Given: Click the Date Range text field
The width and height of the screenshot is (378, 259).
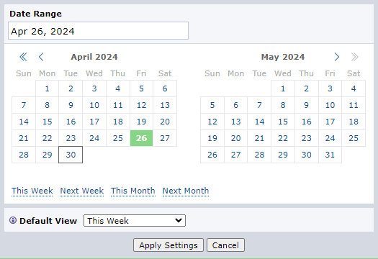Looking at the screenshot, I should pos(98,31).
